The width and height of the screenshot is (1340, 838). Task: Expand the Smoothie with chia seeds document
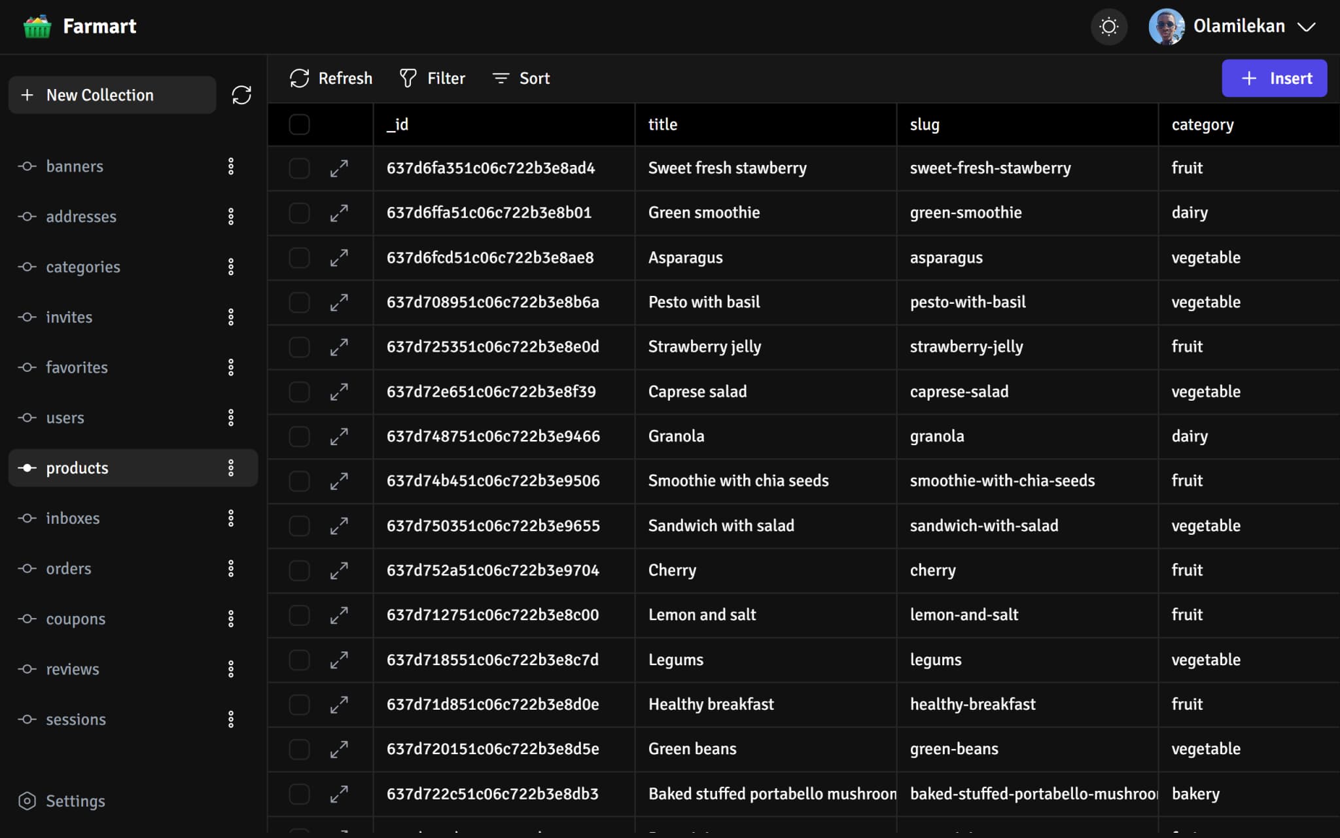[339, 481]
